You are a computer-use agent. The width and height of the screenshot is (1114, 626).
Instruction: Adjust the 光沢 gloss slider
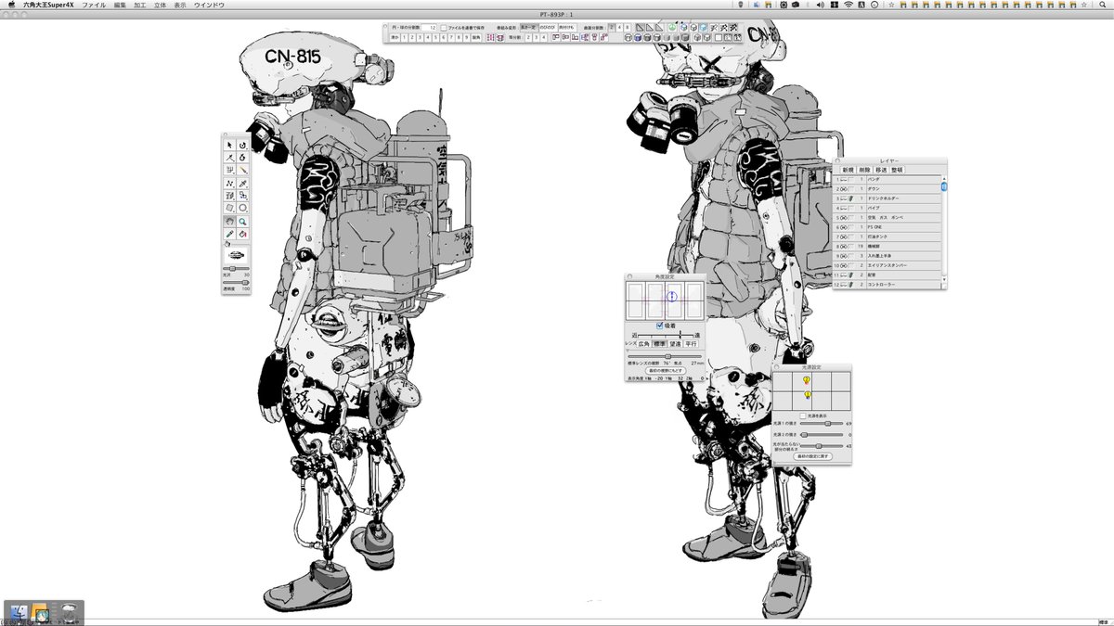(236, 268)
